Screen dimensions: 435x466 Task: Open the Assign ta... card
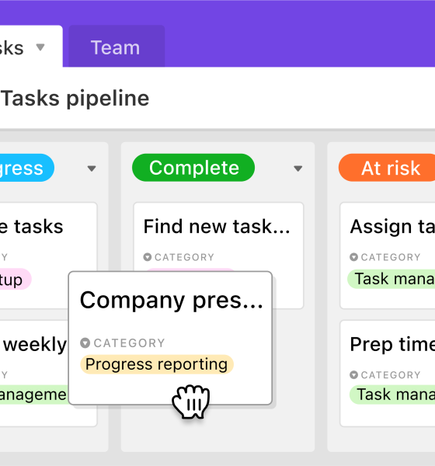click(388, 256)
